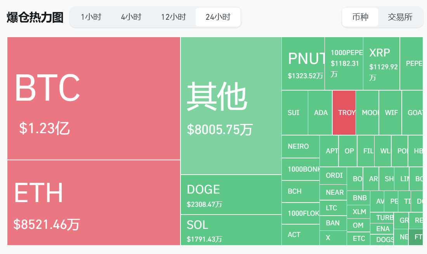The image size is (427, 254).
Task: Select the ORDI tile
Action: [333, 175]
